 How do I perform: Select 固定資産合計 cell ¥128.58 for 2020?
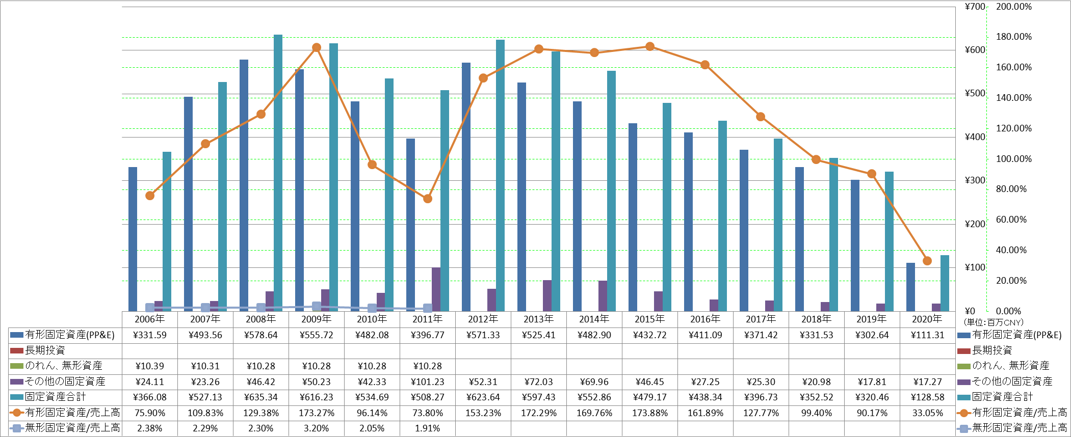[x=927, y=397]
